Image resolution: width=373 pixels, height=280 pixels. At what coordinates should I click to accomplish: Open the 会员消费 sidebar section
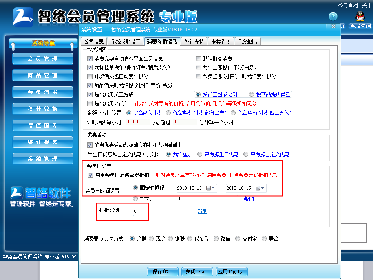(42, 92)
